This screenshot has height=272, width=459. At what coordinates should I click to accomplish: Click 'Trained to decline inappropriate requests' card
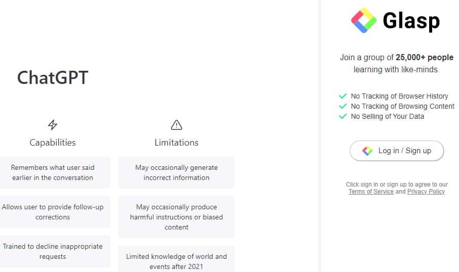pos(53,251)
